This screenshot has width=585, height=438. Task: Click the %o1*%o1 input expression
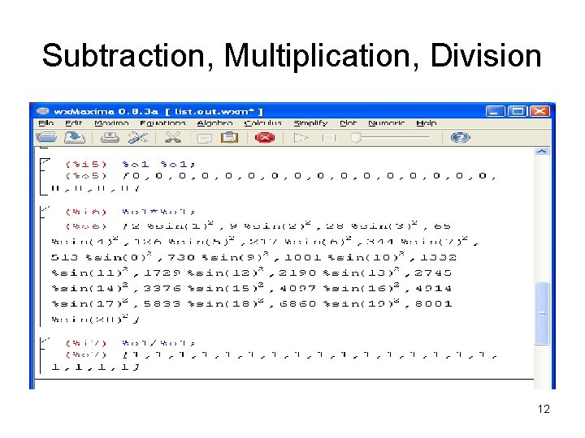(x=158, y=212)
